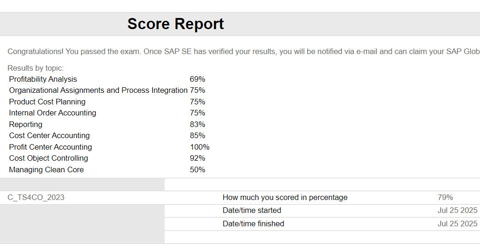Click the 83% Reporting score
The height and width of the screenshot is (248, 480).
(197, 124)
